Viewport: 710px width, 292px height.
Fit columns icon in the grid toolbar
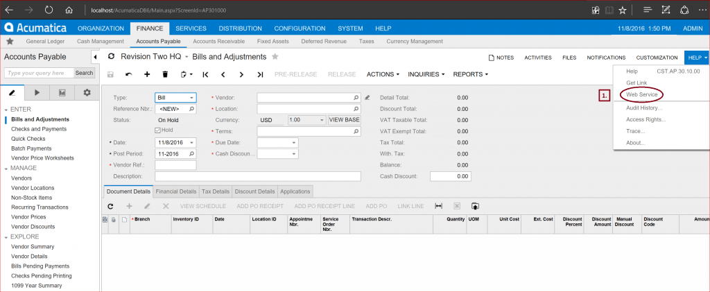point(438,206)
